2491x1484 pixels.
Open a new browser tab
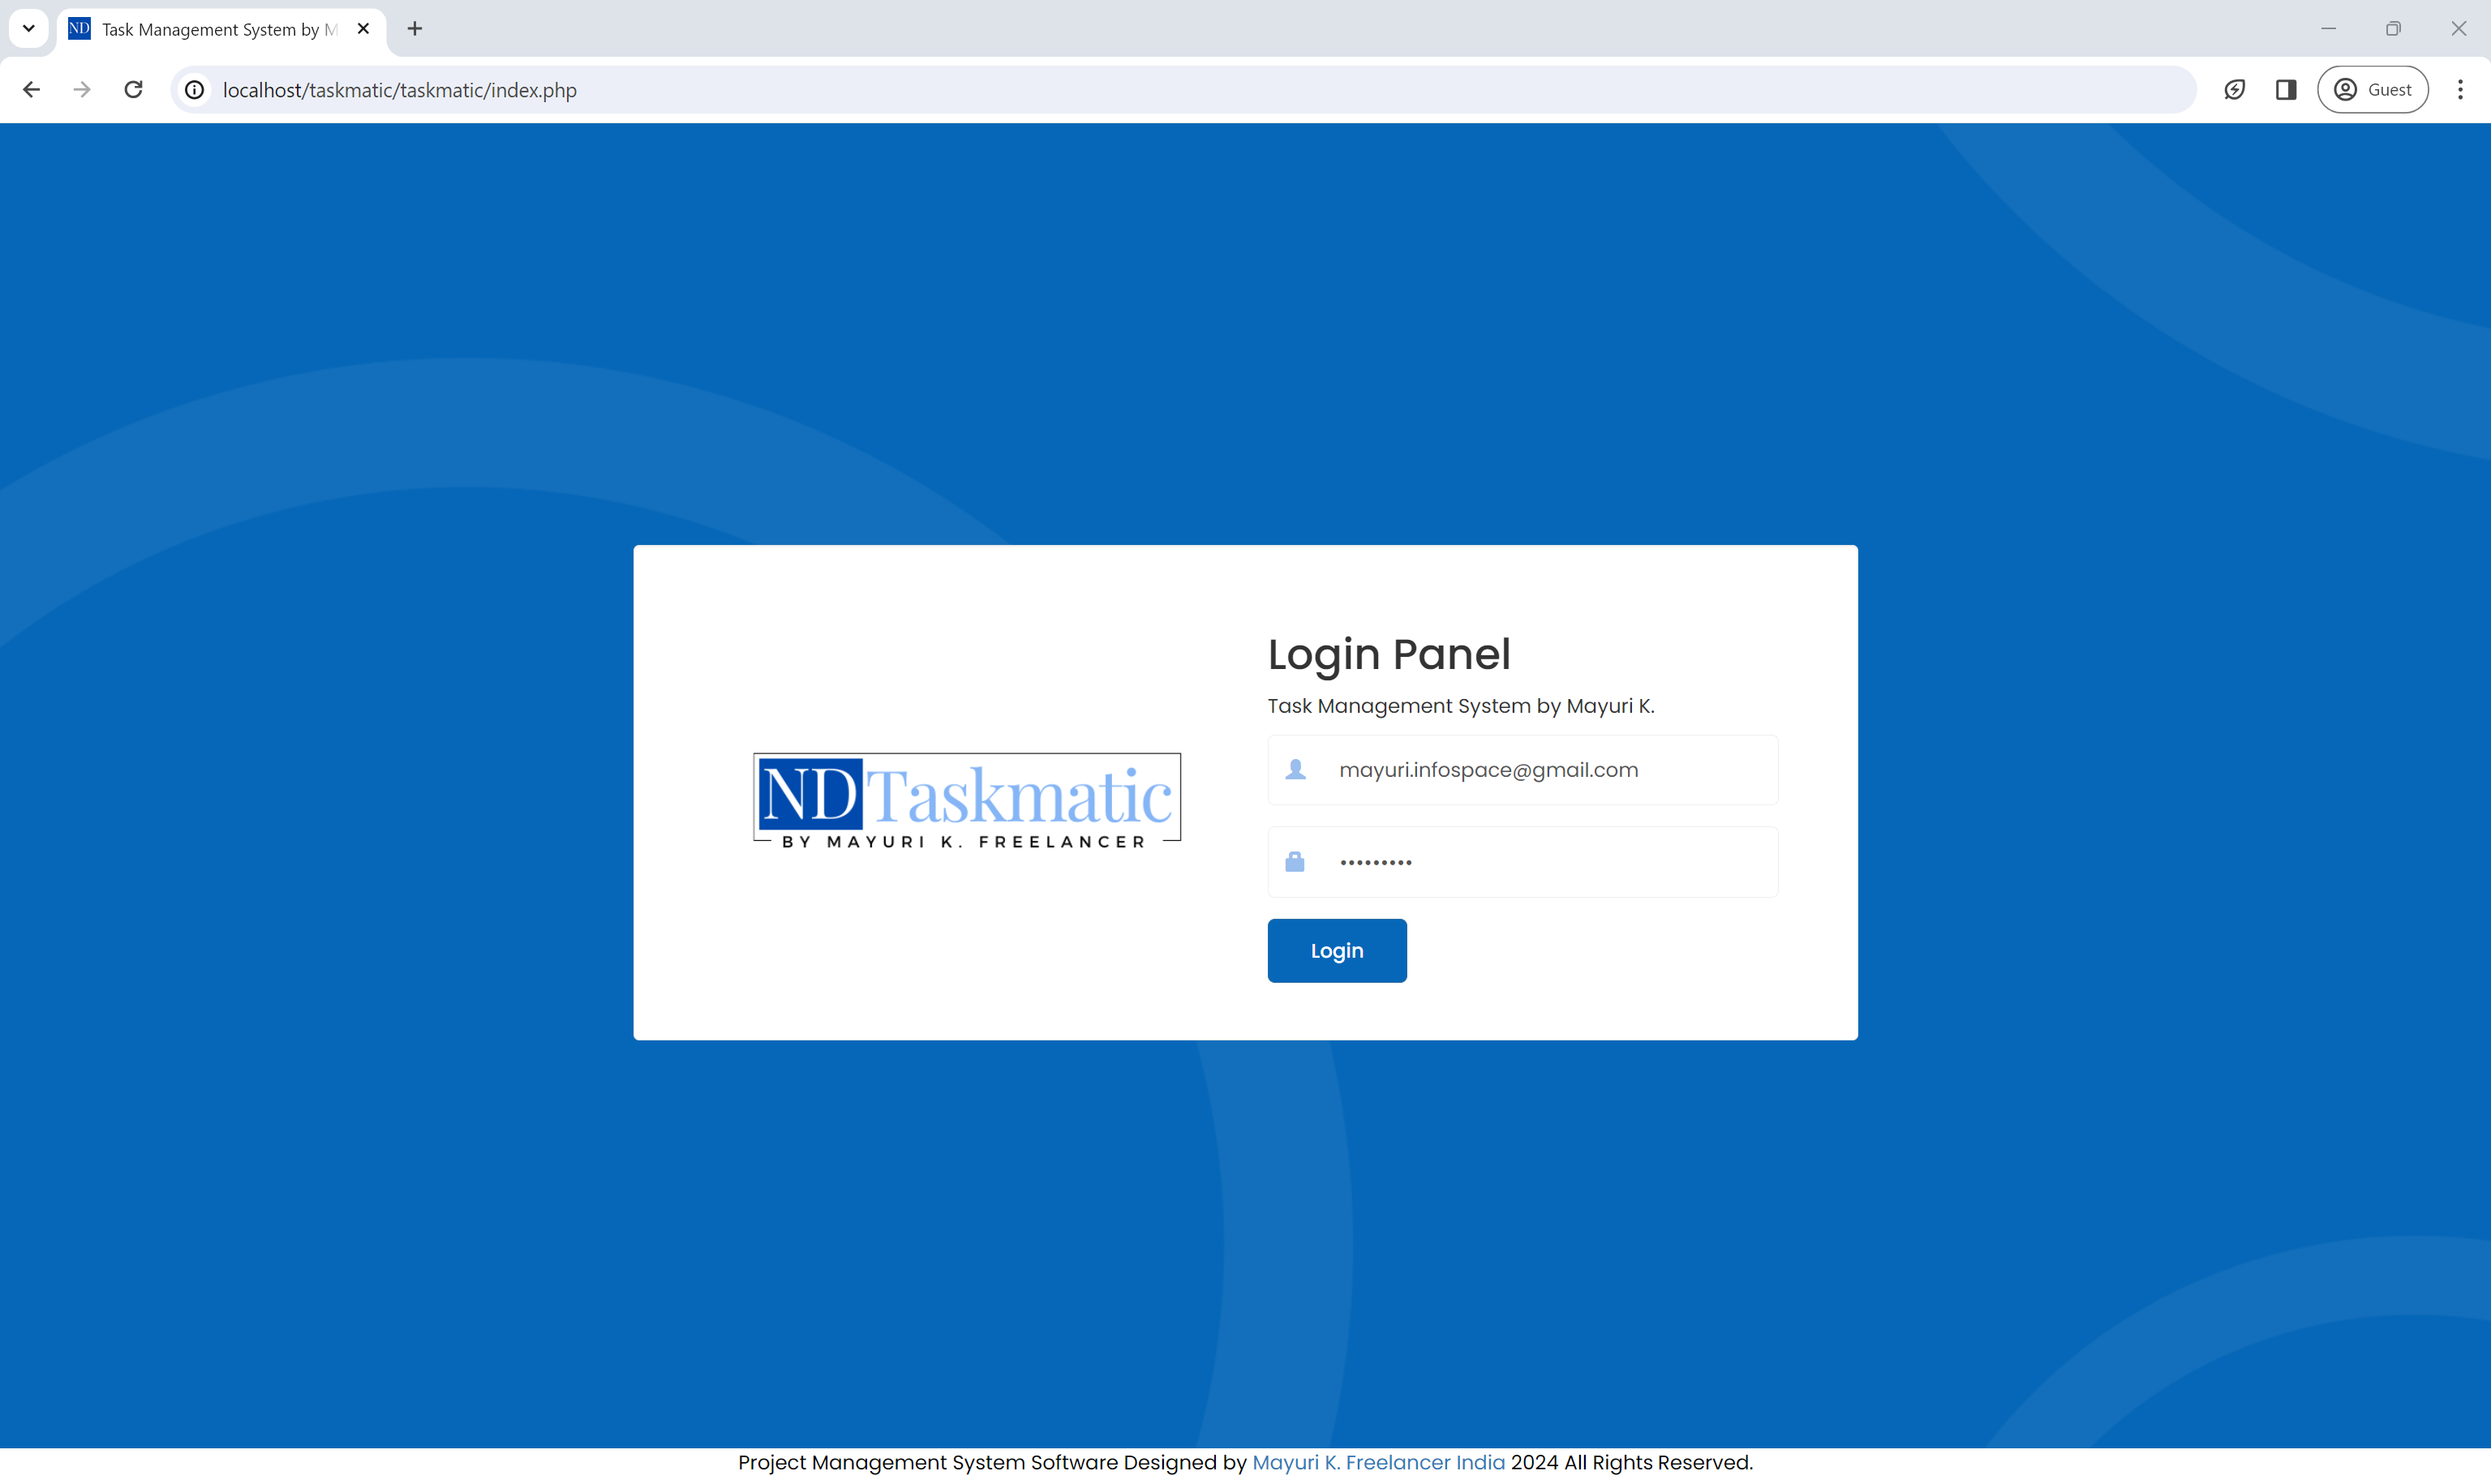415,29
